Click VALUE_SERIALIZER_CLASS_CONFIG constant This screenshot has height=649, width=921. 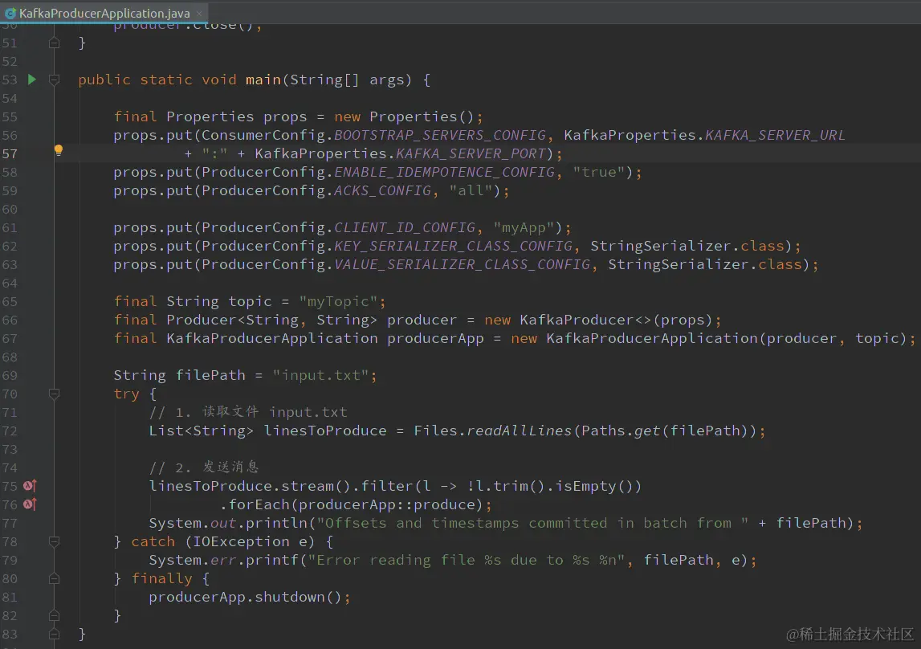point(462,264)
